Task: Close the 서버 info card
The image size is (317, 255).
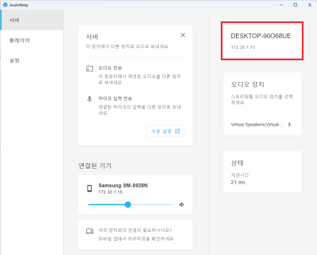Action: coord(183,35)
